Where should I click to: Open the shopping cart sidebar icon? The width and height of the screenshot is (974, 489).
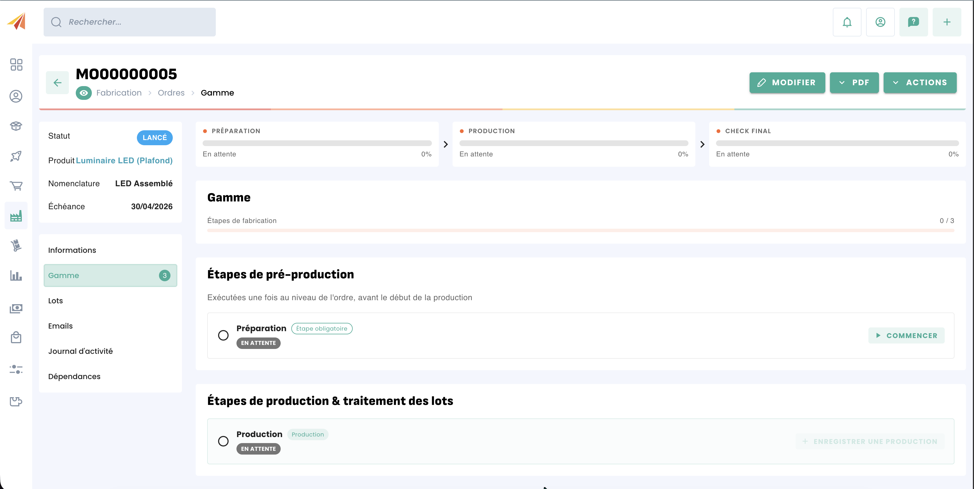click(x=16, y=186)
